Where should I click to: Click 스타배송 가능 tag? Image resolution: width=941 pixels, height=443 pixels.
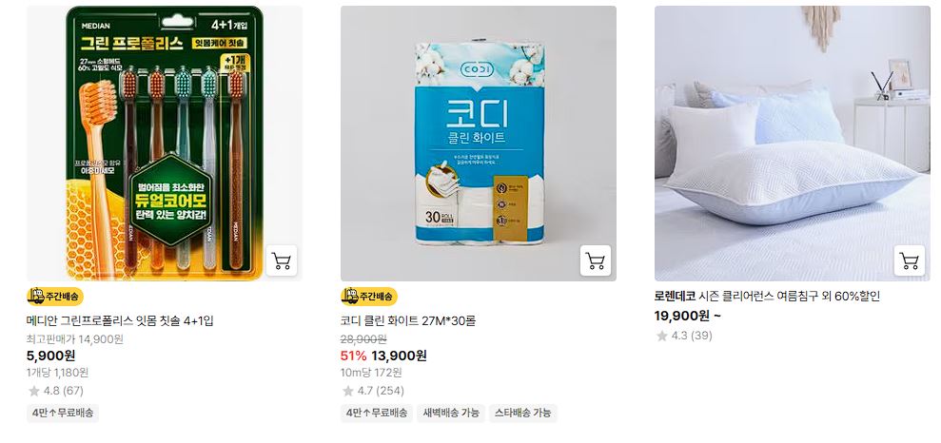523,413
